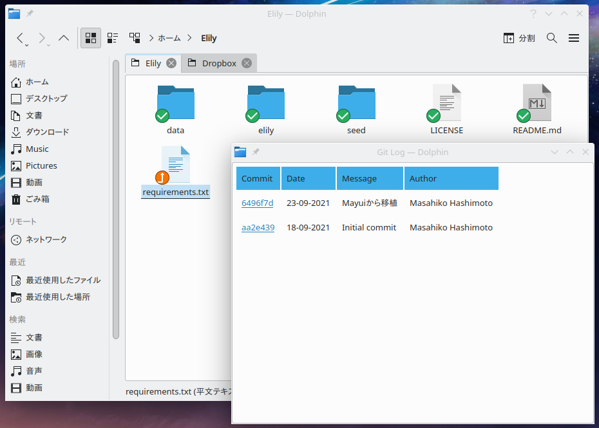Select the requirements.txt file icon

click(175, 164)
